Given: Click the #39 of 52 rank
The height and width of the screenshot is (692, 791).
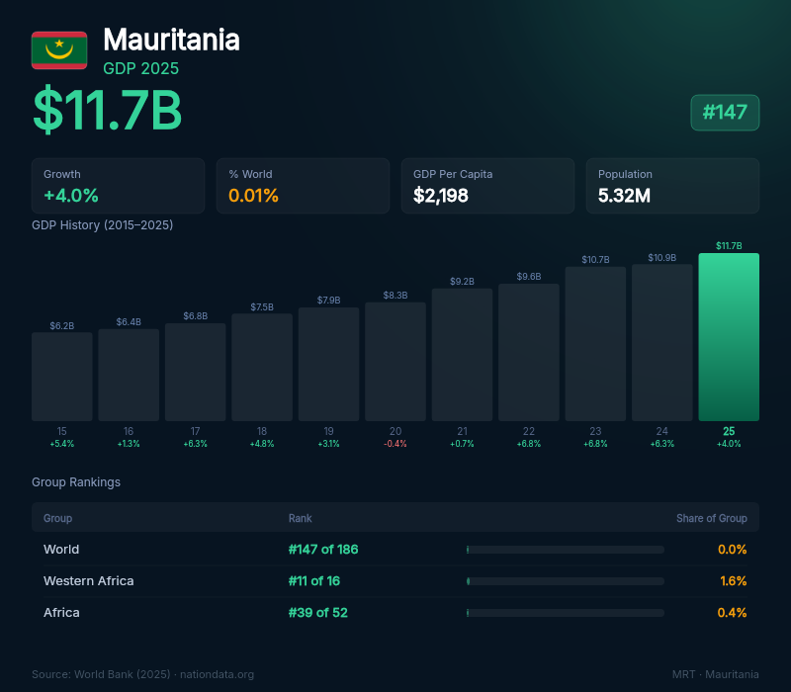Looking at the screenshot, I should 317,613.
